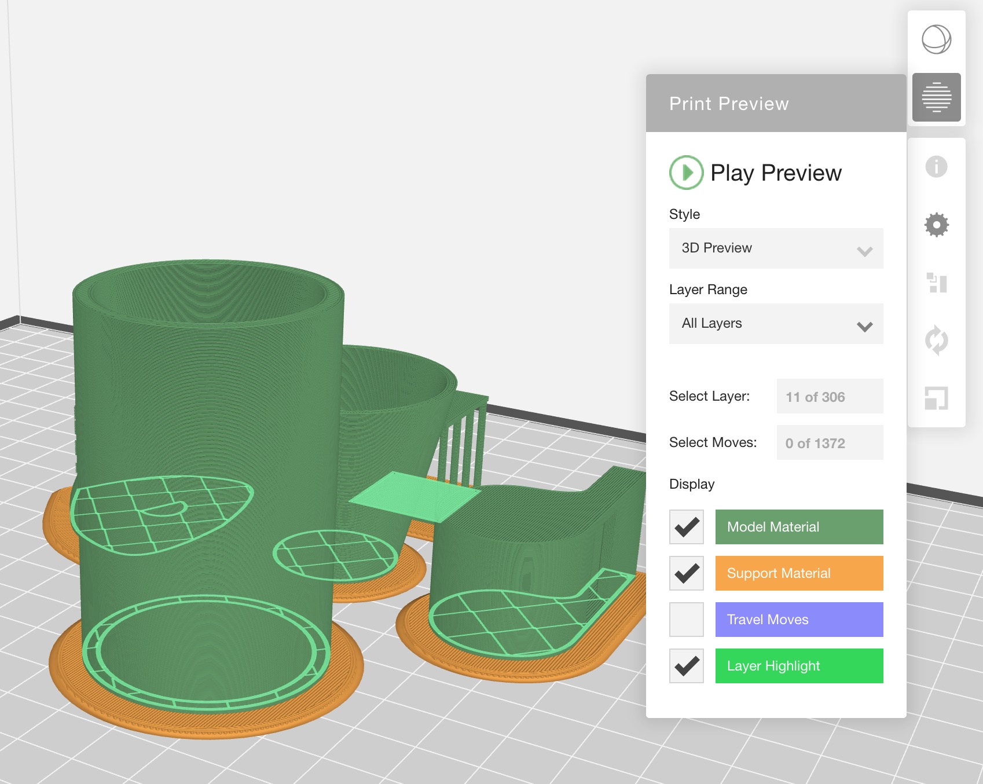This screenshot has height=784, width=983.
Task: Enable the Travel Moves checkbox
Action: click(687, 620)
